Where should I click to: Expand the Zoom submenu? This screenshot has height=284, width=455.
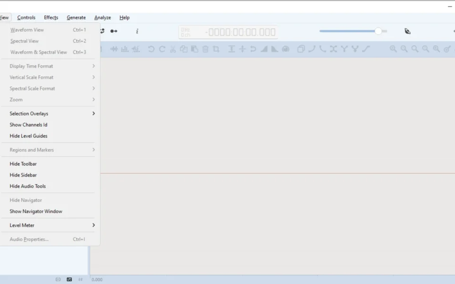pyautogui.click(x=48, y=100)
